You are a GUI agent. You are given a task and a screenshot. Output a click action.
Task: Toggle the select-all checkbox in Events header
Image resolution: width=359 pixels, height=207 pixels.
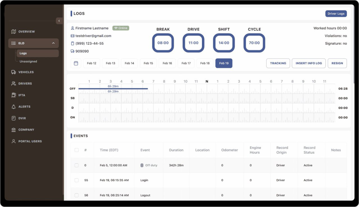pyautogui.click(x=77, y=150)
